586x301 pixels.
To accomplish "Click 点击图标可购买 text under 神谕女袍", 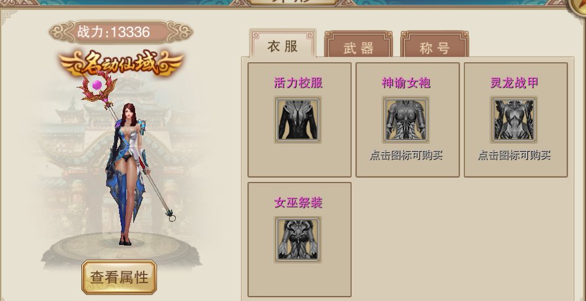I will (x=406, y=155).
